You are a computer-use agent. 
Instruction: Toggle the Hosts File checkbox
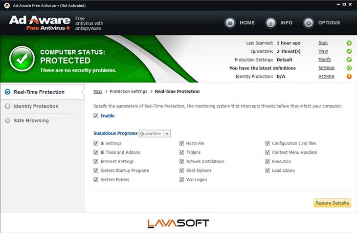point(181,144)
